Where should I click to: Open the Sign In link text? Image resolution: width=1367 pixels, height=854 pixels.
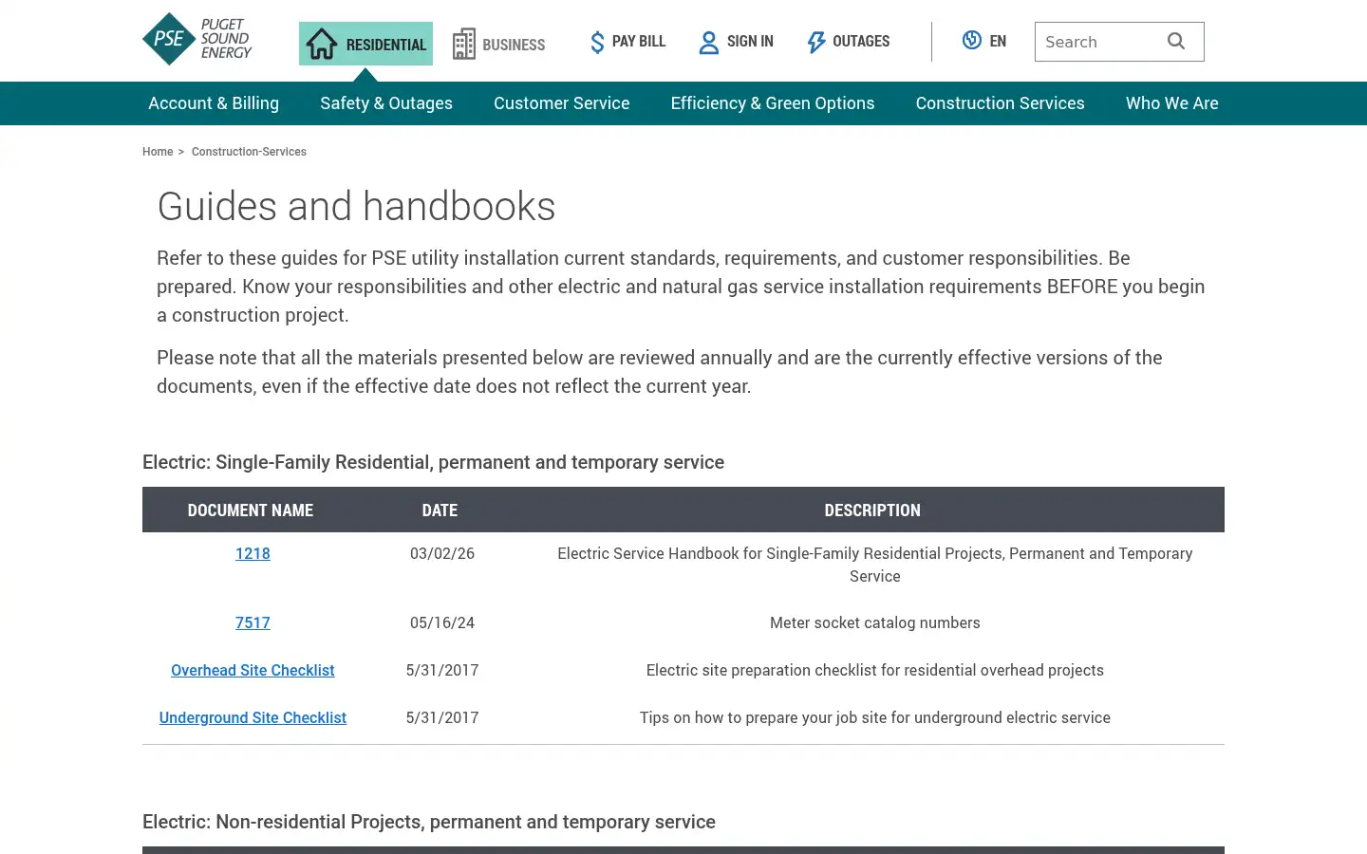(750, 42)
